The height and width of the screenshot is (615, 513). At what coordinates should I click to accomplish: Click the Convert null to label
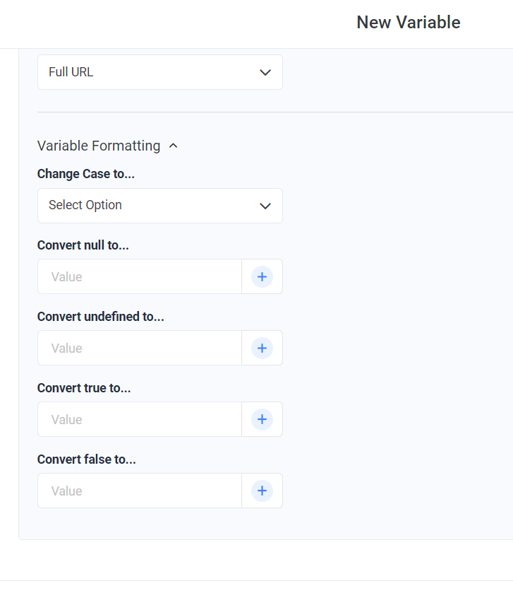[x=83, y=245]
